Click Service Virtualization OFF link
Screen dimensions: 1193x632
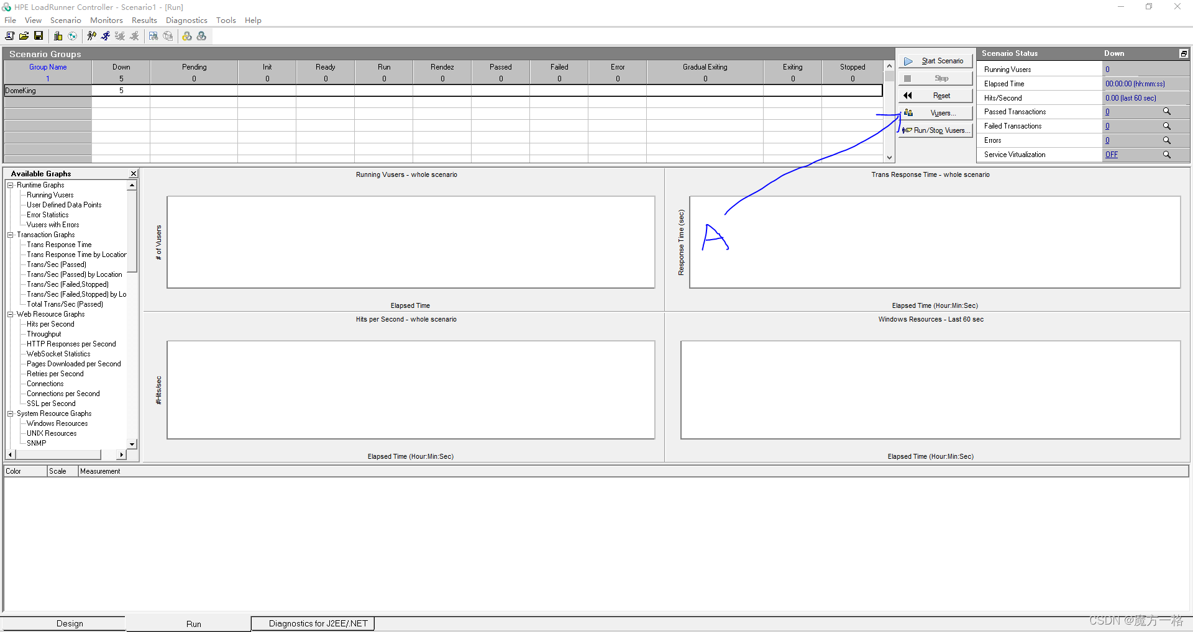1111,155
